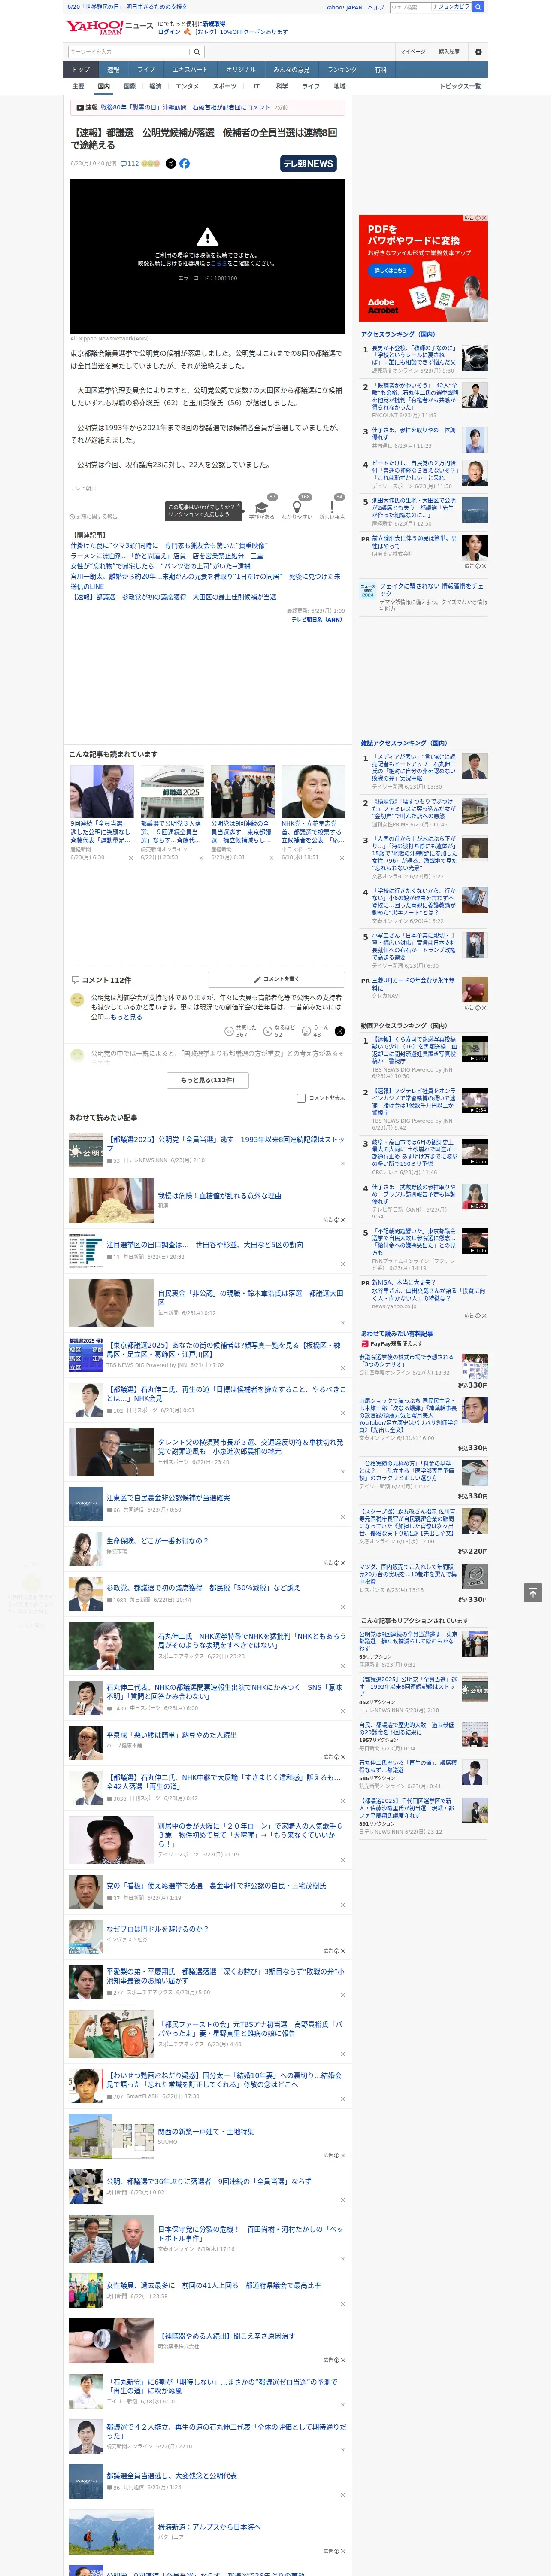Open related article about クマ3頭

[x=169, y=546]
